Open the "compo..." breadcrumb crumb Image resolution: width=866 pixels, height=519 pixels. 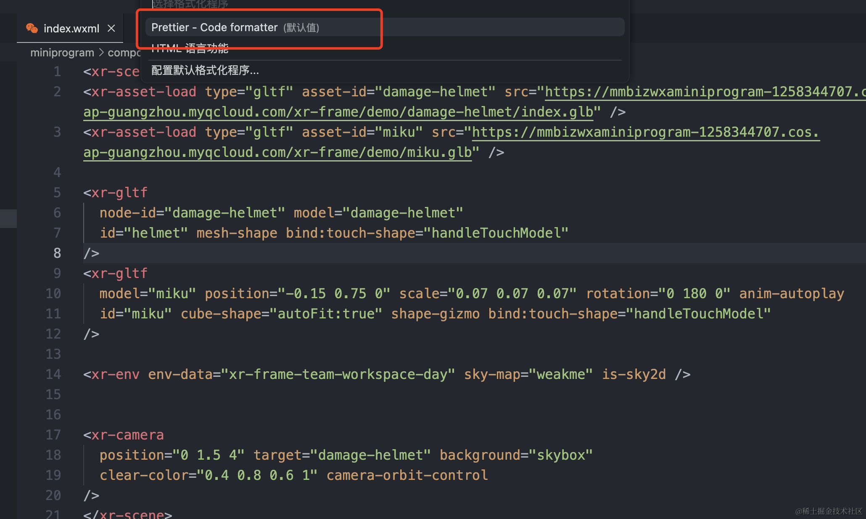125,52
